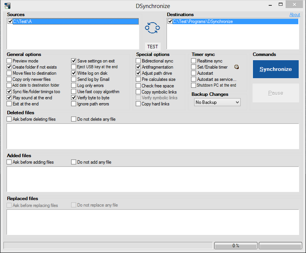Click inside the Added files list box
Image resolution: width=306 pixels, height=253 pixels.
(153, 179)
